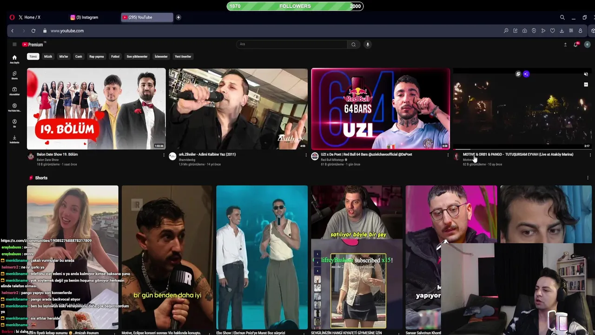
Task: Select the Tümü filter chip
Action: point(33,57)
